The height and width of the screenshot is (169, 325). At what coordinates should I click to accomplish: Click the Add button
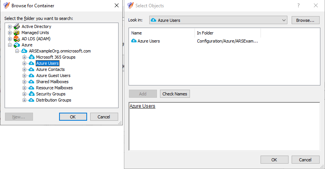[x=143, y=94]
